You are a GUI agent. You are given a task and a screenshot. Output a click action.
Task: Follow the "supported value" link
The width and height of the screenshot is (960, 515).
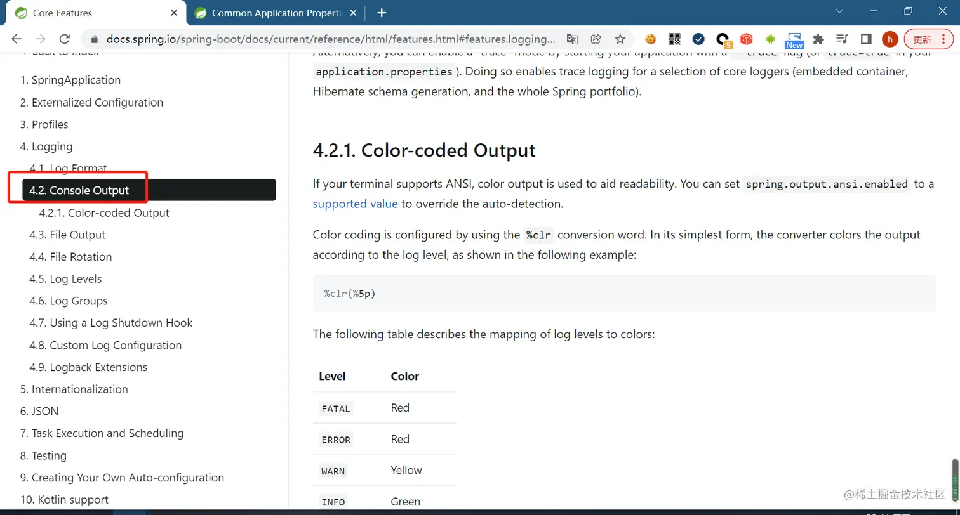355,204
